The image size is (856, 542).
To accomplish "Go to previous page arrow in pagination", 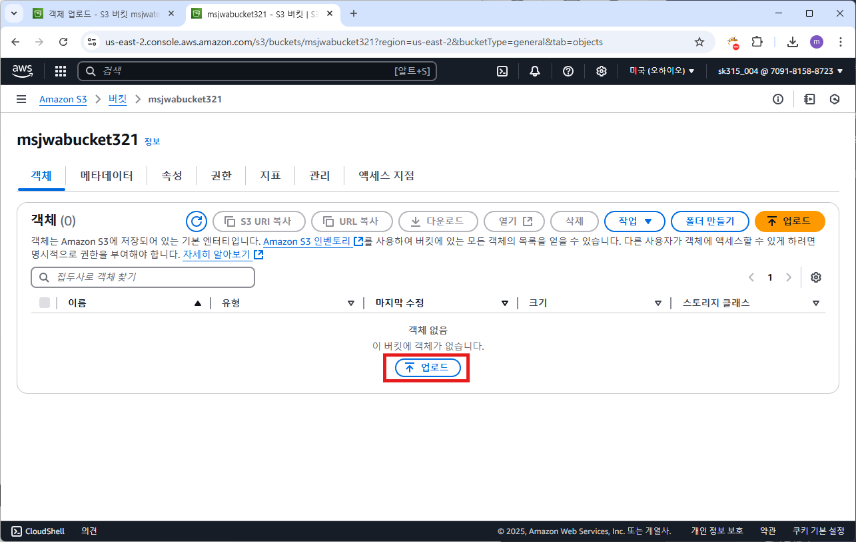I will coord(751,277).
